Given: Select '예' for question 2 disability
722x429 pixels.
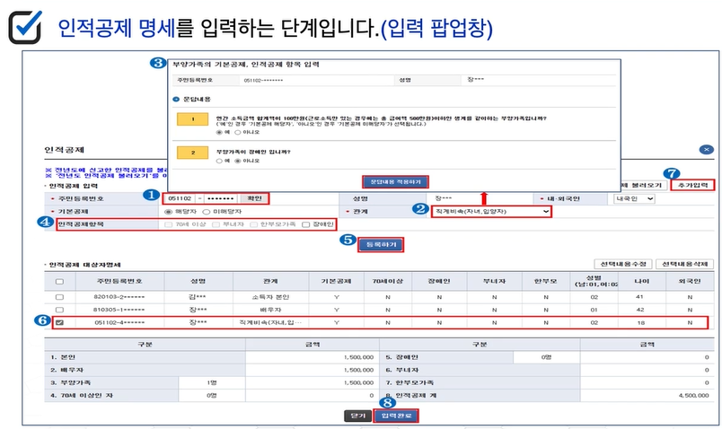Looking at the screenshot, I should 219,161.
